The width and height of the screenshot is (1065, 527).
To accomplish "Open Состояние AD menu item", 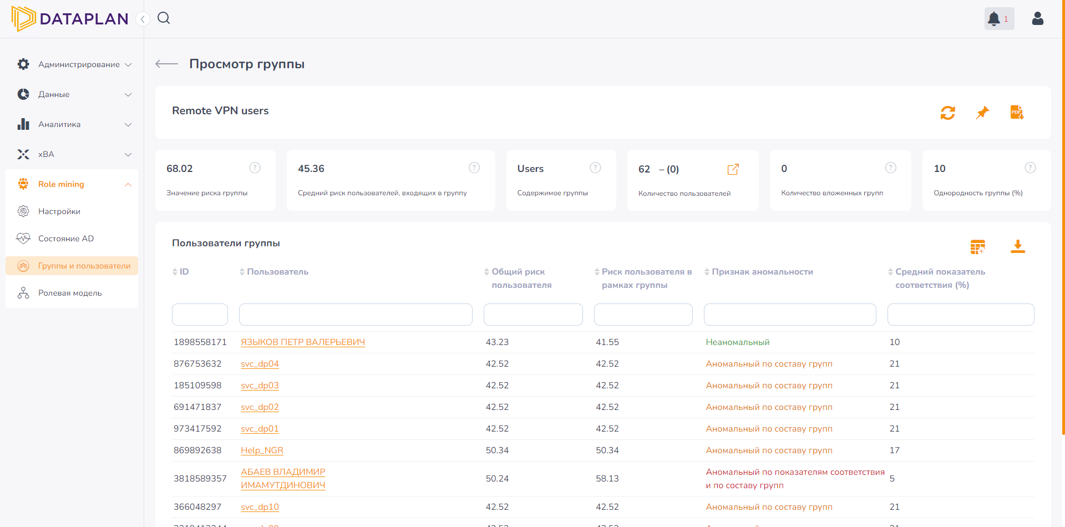I will coord(66,239).
